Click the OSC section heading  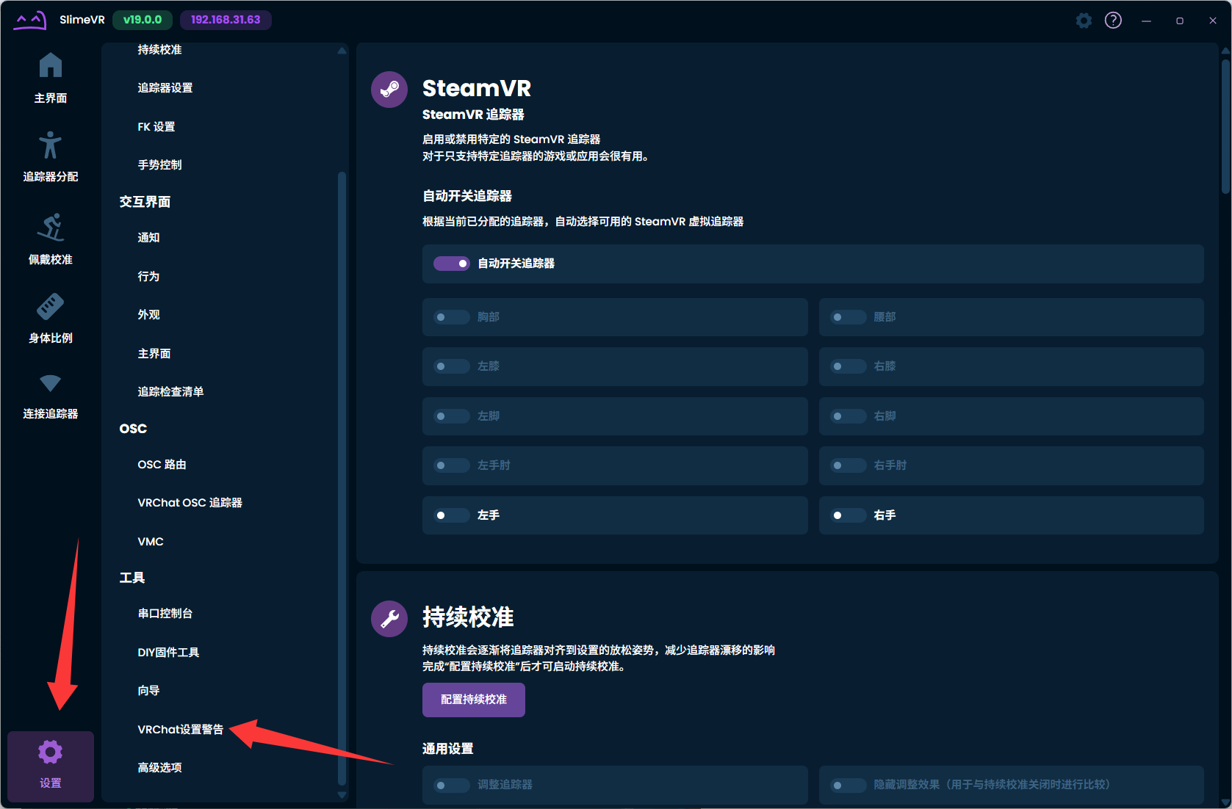coord(133,429)
